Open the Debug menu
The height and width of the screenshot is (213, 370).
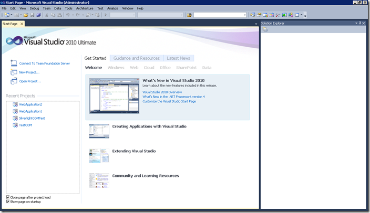(34, 8)
